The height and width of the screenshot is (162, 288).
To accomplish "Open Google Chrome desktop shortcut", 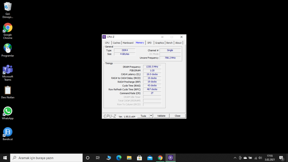I will coord(8,28).
